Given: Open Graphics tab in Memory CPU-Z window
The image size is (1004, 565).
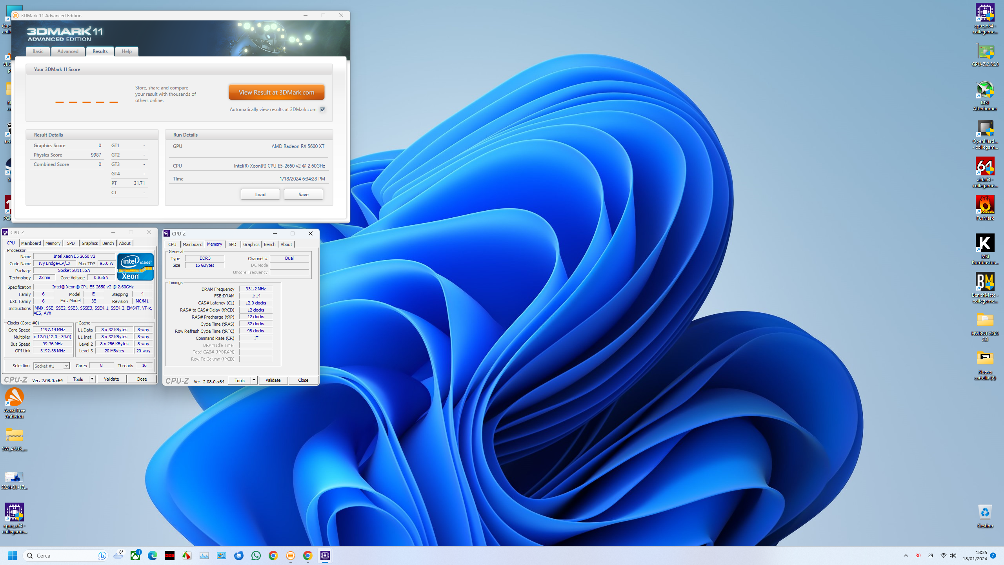Looking at the screenshot, I should click(251, 244).
